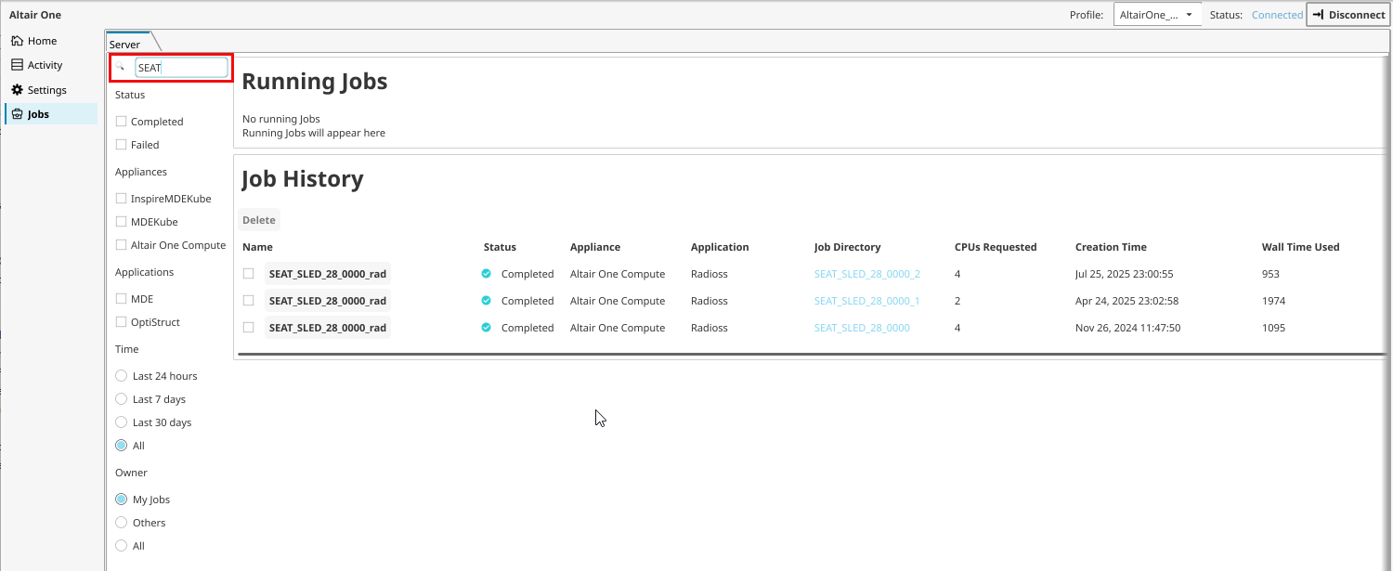This screenshot has width=1393, height=571.
Task: Click Completed status icon for Apr 24 job
Action: click(x=486, y=301)
